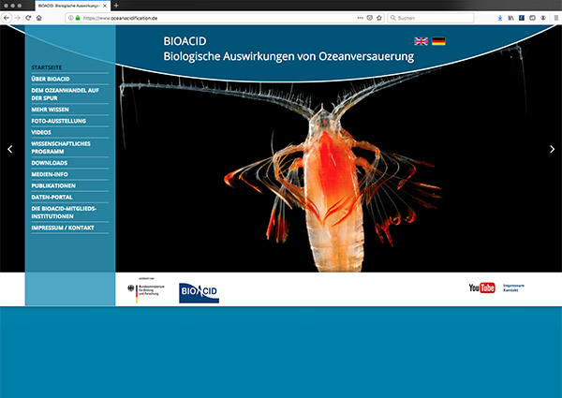
Task: Open a new browser tab
Action: (x=116, y=6)
